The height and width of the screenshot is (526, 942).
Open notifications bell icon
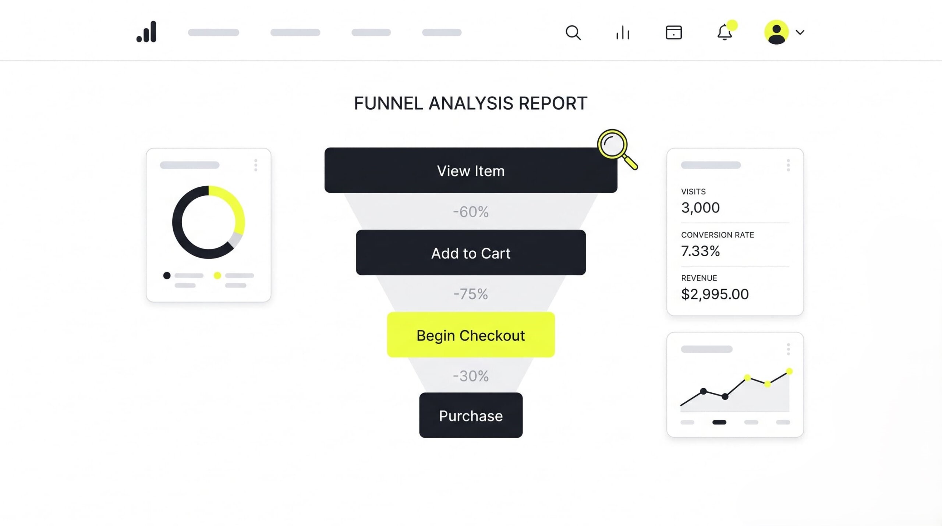tap(725, 32)
